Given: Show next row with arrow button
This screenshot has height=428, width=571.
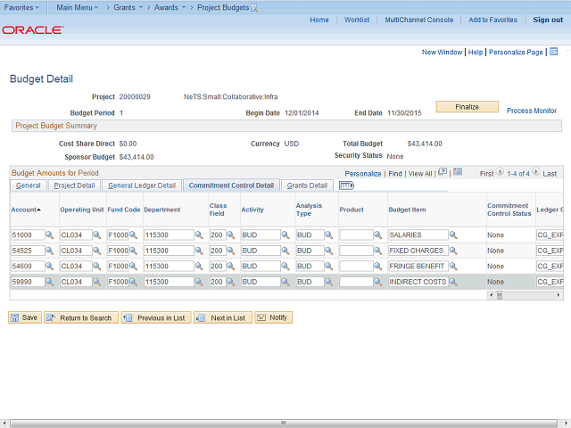Looking at the screenshot, I should 537,173.
